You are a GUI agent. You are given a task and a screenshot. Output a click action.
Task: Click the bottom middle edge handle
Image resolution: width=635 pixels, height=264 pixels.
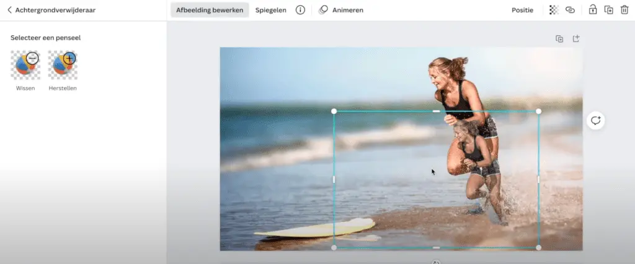coord(436,247)
